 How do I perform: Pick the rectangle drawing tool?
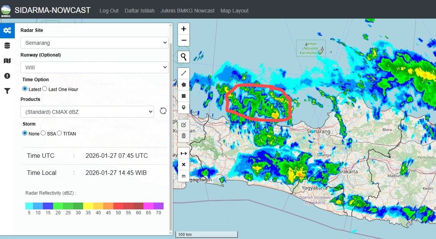(x=183, y=96)
